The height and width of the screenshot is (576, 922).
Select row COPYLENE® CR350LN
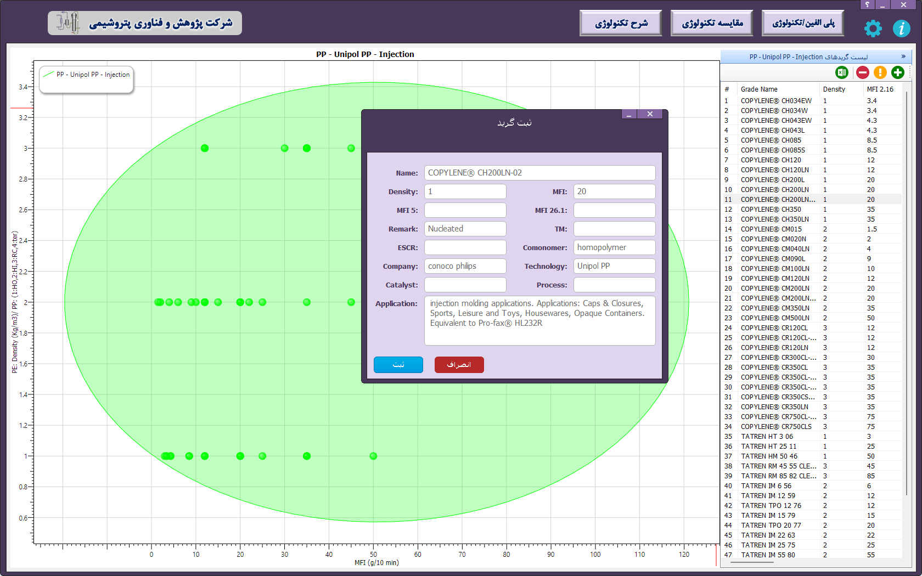(x=811, y=407)
